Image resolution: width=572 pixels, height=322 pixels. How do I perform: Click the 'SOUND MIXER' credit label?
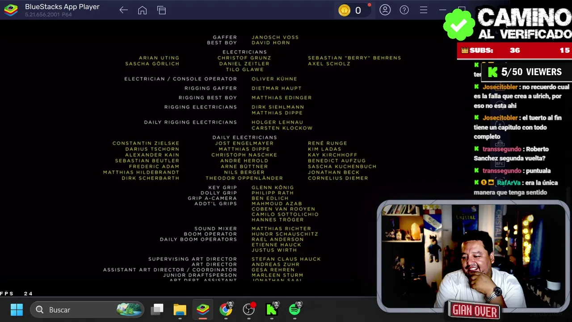215,229
